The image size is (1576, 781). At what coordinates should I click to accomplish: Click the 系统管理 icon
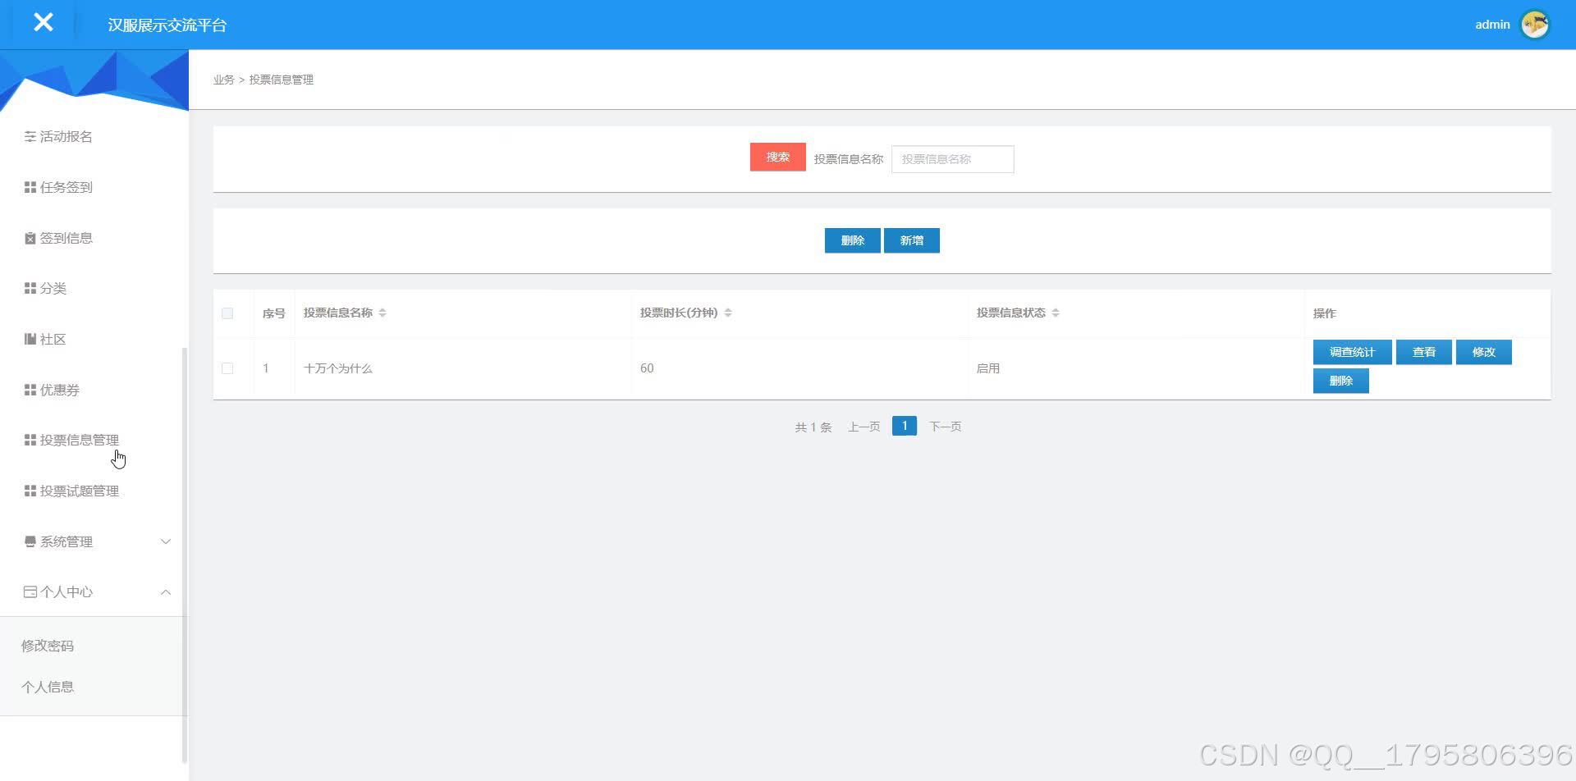pyautogui.click(x=30, y=541)
